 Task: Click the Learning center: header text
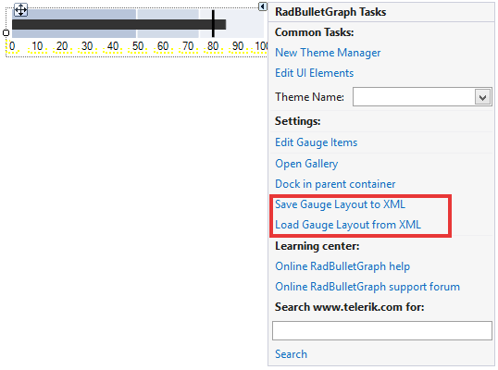tap(317, 246)
